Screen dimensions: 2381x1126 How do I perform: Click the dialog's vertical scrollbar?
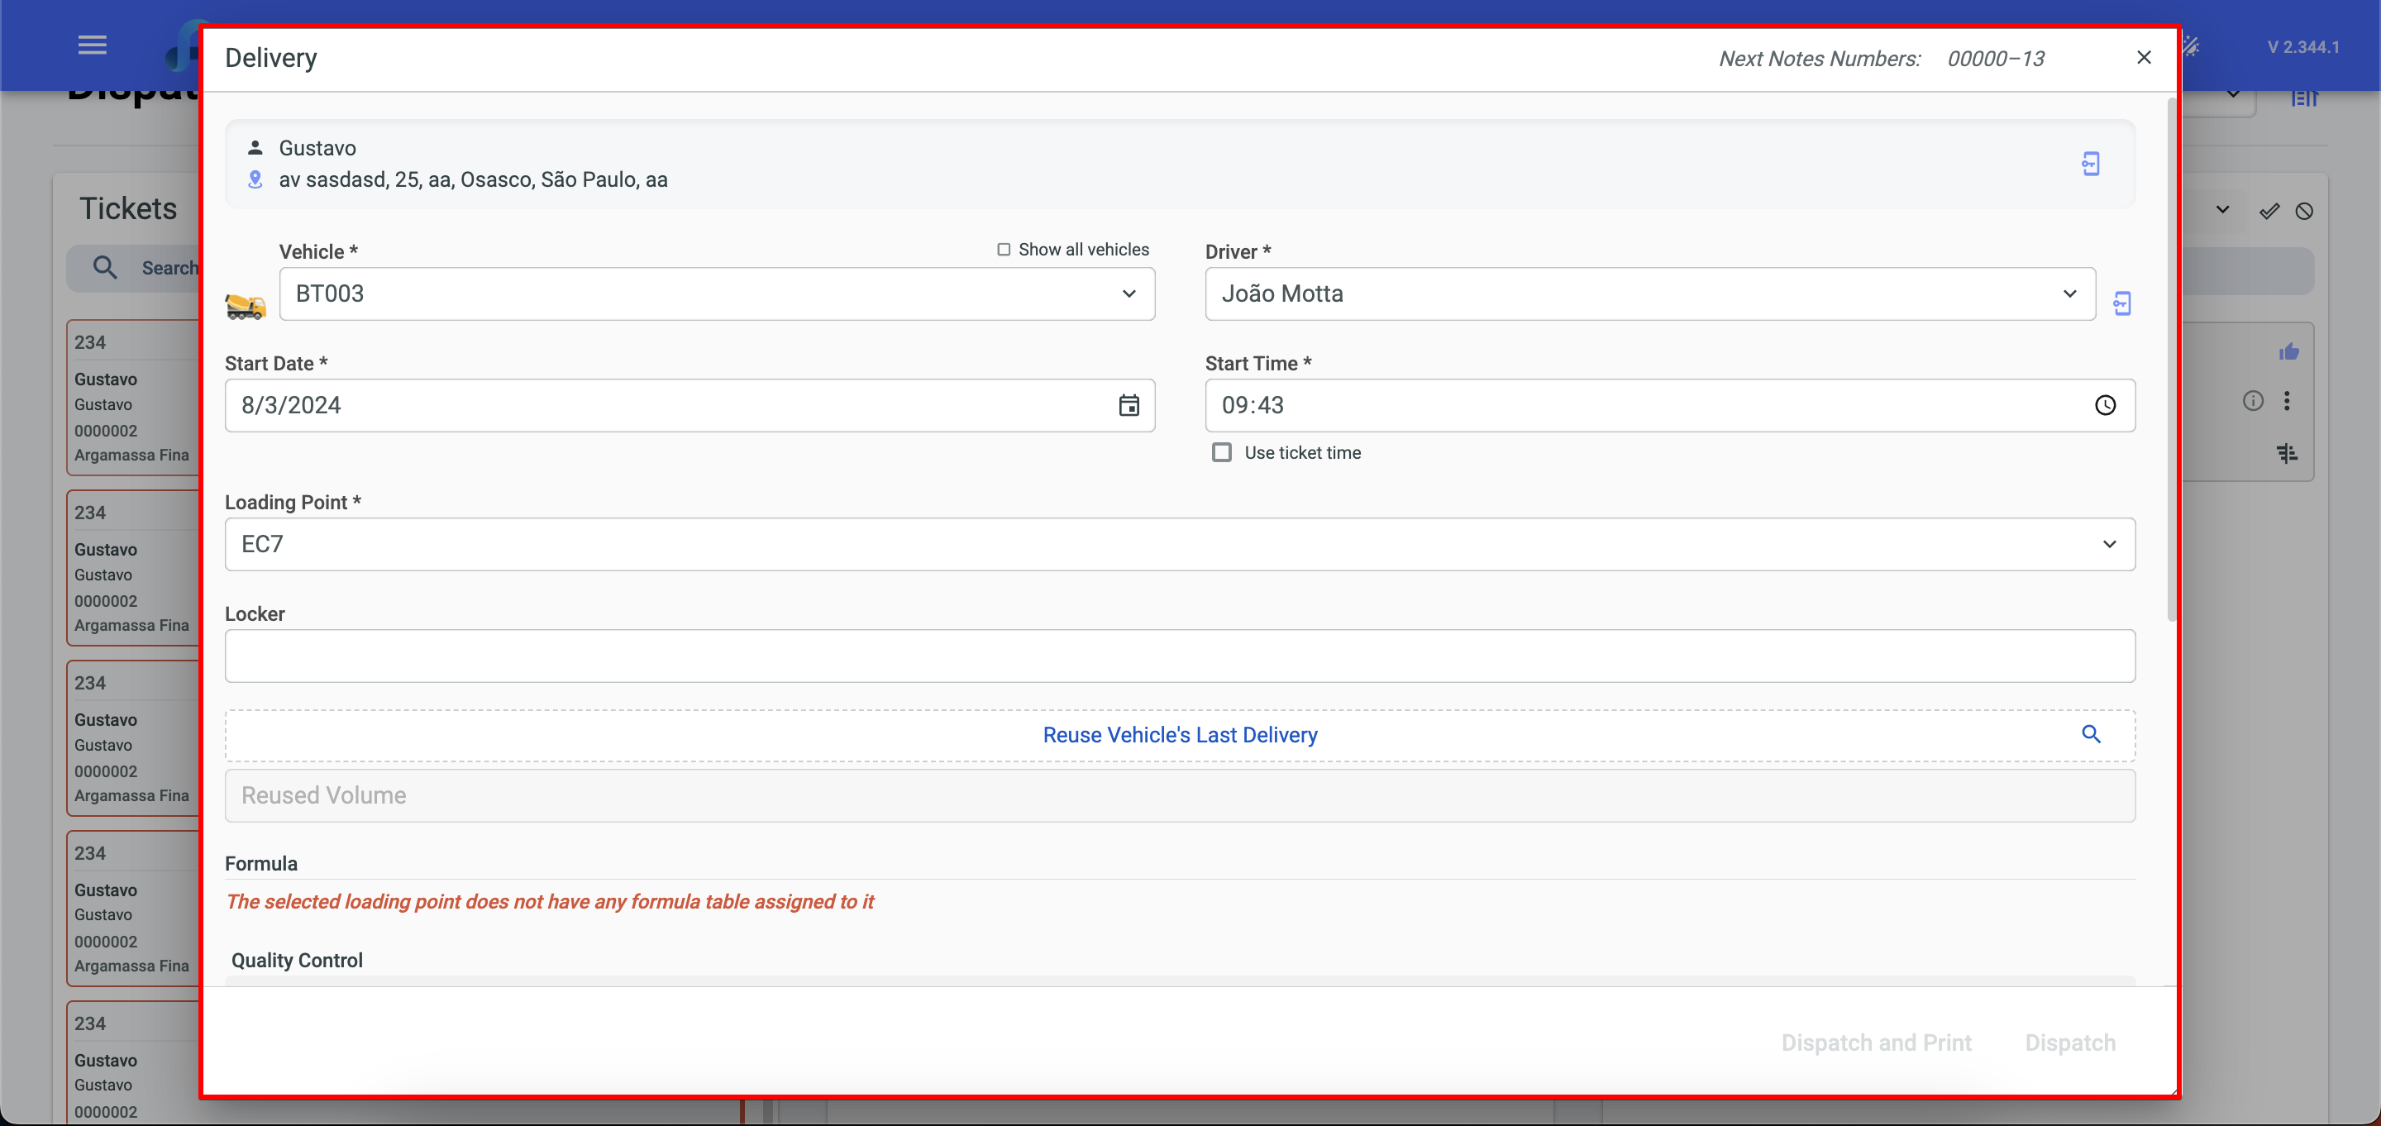2170,360
